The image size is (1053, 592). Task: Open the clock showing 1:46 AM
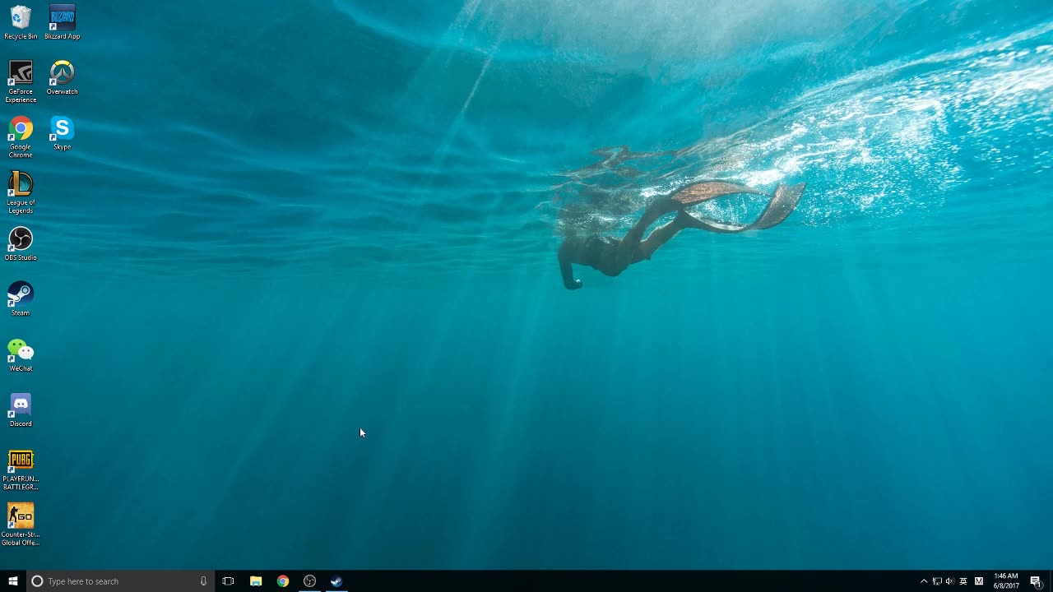click(1006, 581)
